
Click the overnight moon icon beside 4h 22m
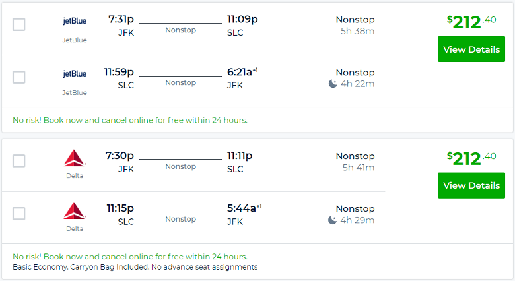click(333, 84)
